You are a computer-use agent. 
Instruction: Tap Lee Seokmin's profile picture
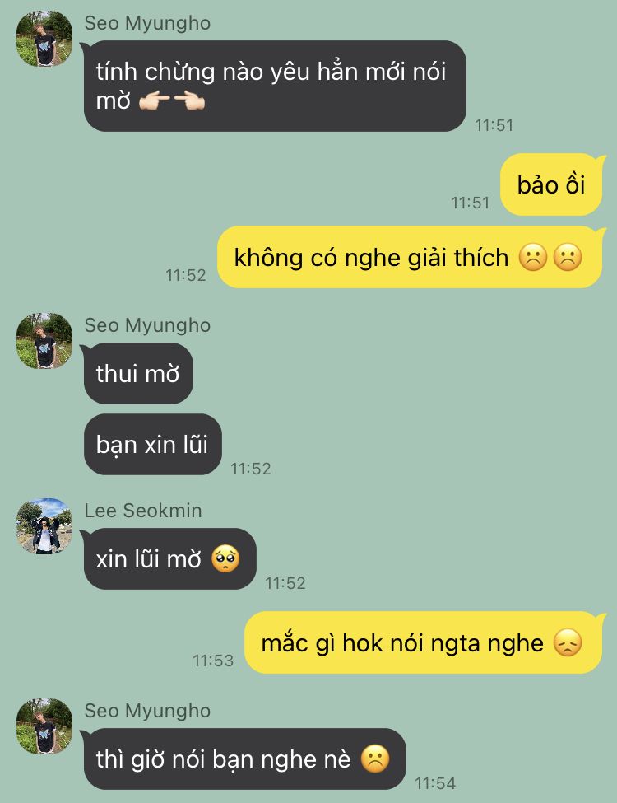[x=44, y=526]
